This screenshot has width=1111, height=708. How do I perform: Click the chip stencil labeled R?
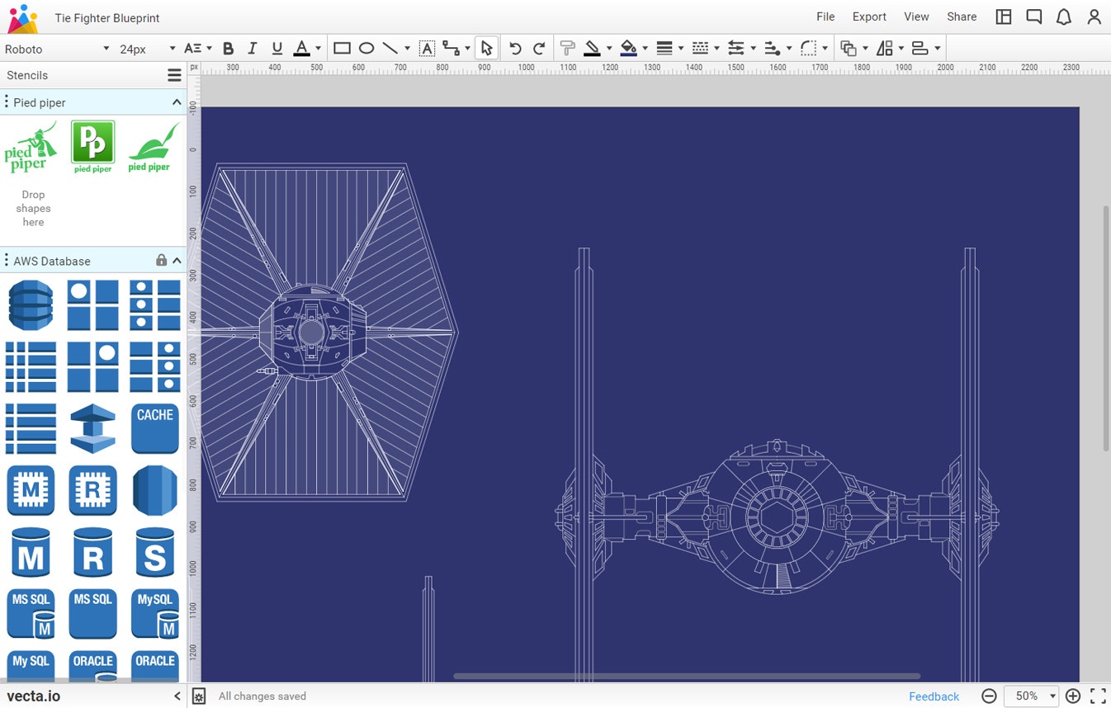[x=92, y=490]
